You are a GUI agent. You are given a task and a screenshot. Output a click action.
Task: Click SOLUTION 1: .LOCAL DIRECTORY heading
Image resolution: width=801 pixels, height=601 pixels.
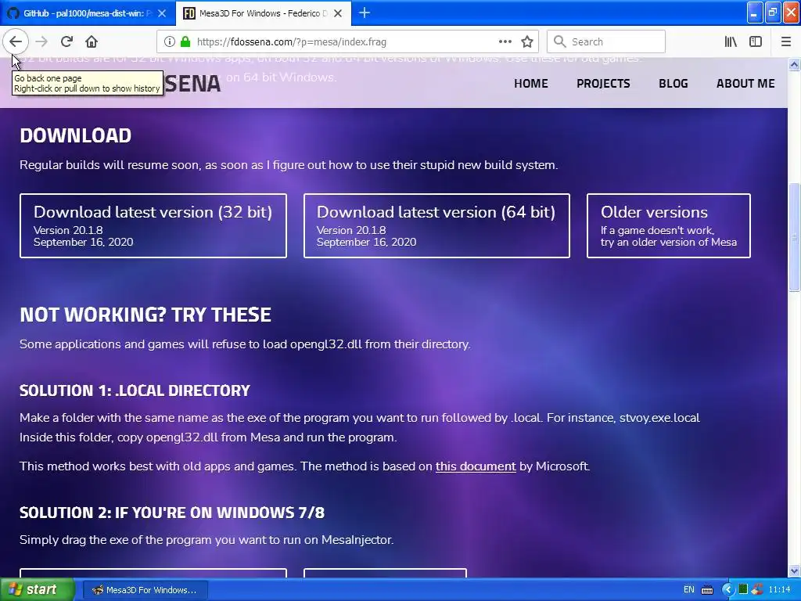tap(135, 390)
